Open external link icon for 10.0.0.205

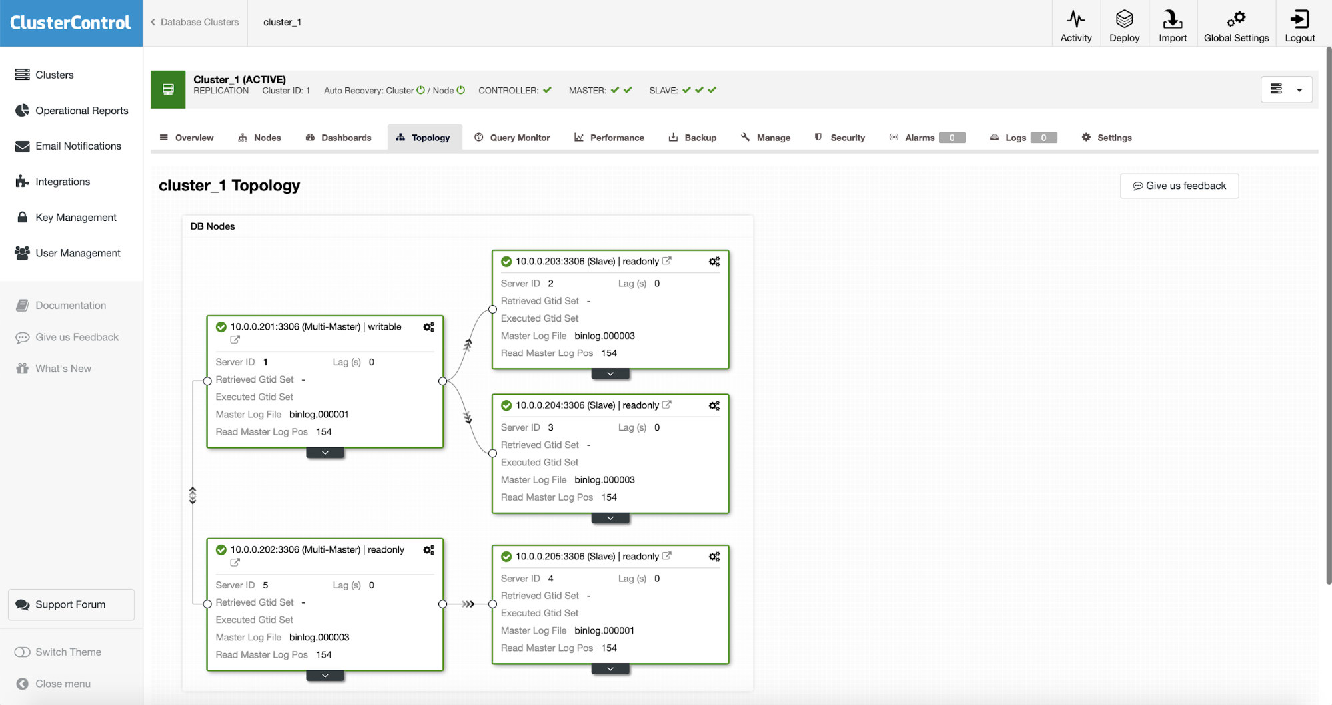pos(666,556)
